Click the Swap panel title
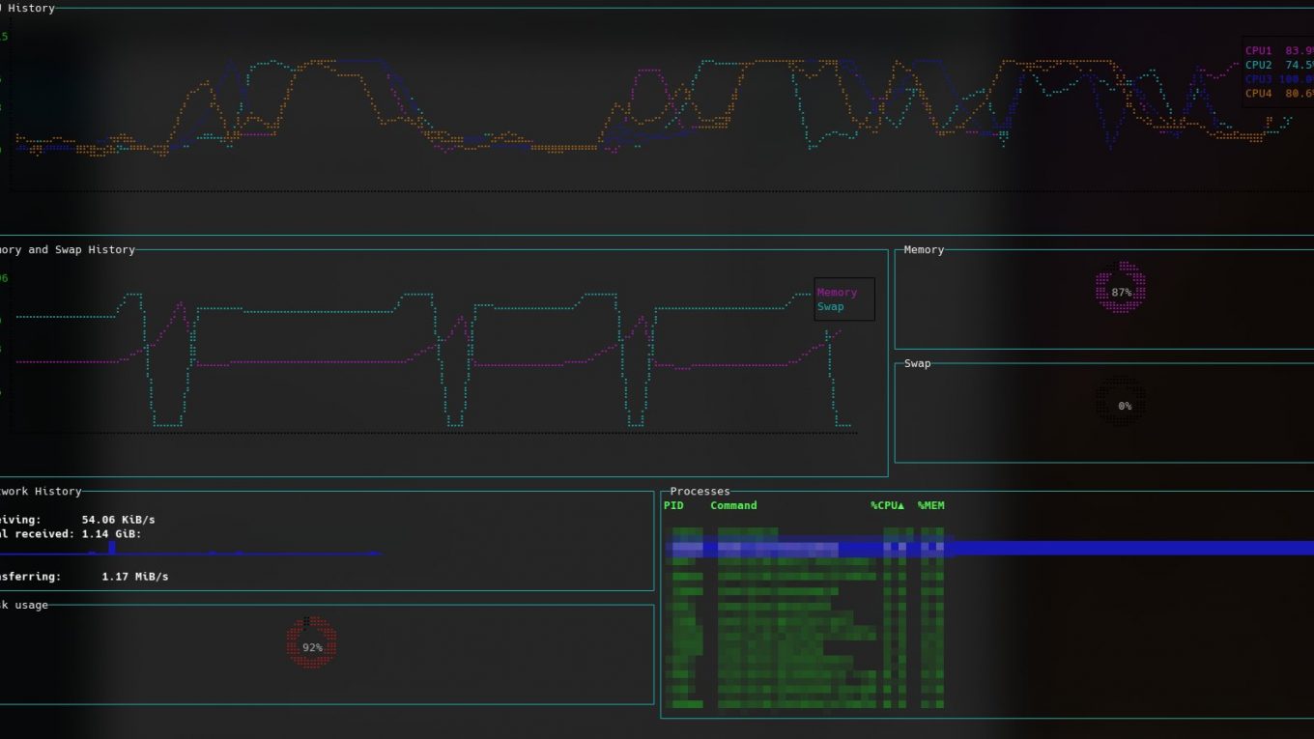This screenshot has height=739, width=1314. 918,364
